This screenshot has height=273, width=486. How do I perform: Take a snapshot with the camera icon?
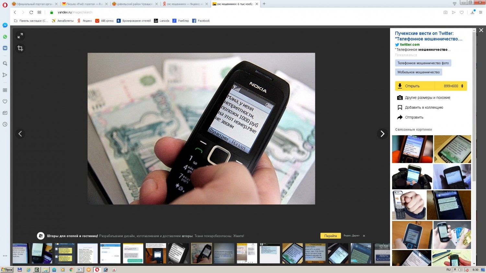click(445, 12)
